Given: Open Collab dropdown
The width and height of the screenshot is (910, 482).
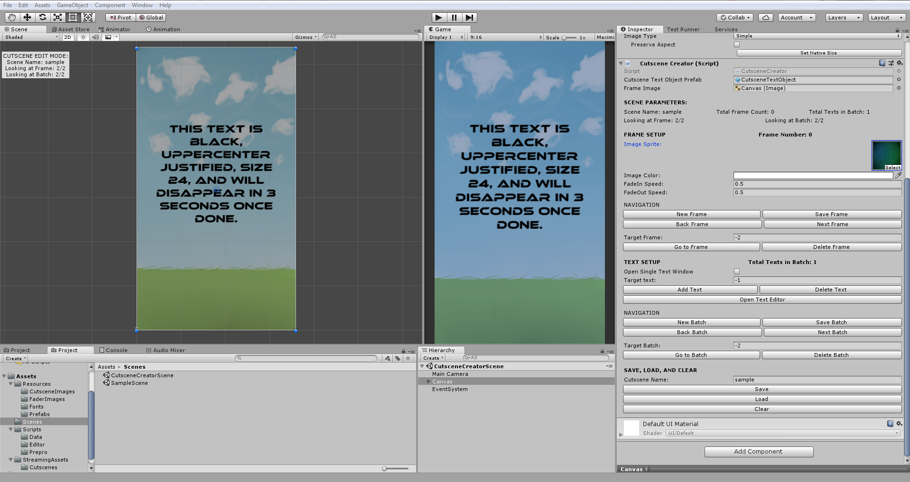Looking at the screenshot, I should point(735,18).
